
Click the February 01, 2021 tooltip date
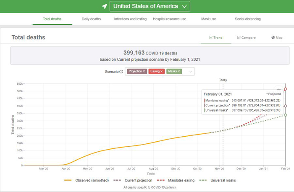tap(218, 94)
